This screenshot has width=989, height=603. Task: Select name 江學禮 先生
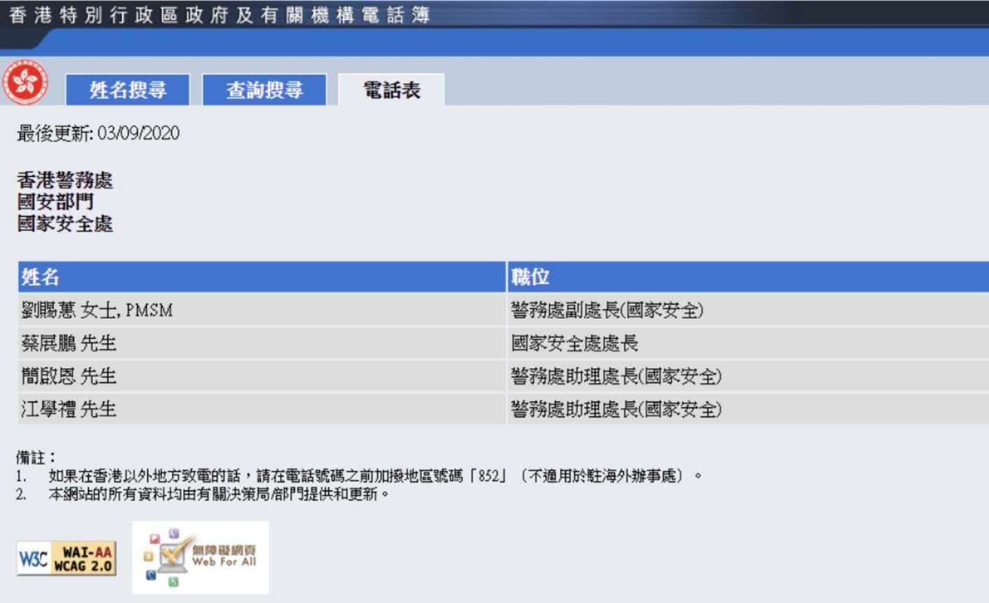click(68, 409)
